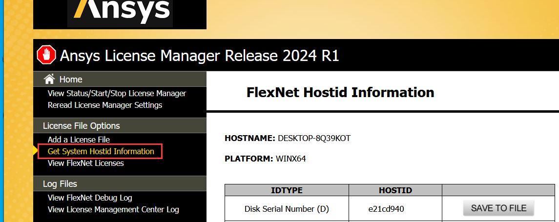Select Reread License Manager Settings

click(104, 105)
